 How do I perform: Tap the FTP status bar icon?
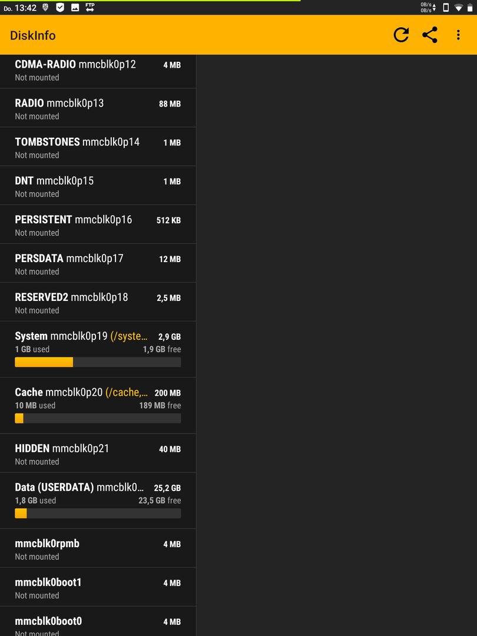pyautogui.click(x=90, y=7)
